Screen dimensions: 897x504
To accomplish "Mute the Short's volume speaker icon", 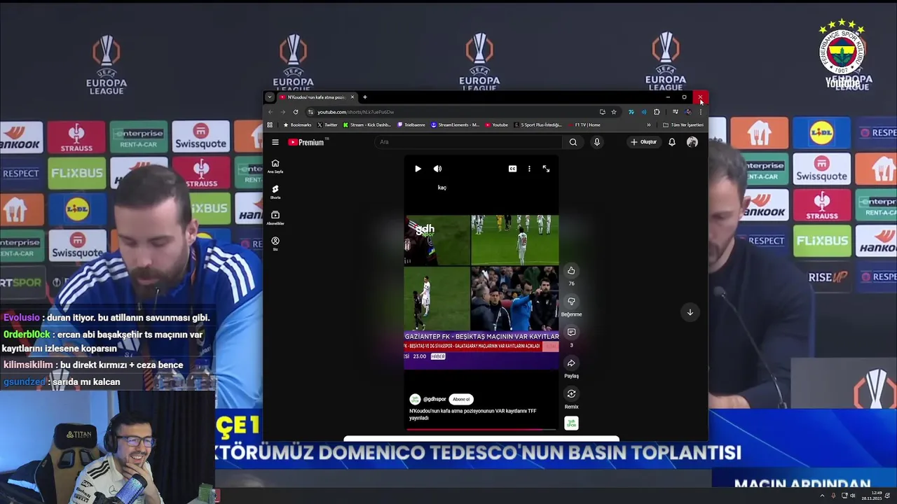I will pyautogui.click(x=437, y=169).
